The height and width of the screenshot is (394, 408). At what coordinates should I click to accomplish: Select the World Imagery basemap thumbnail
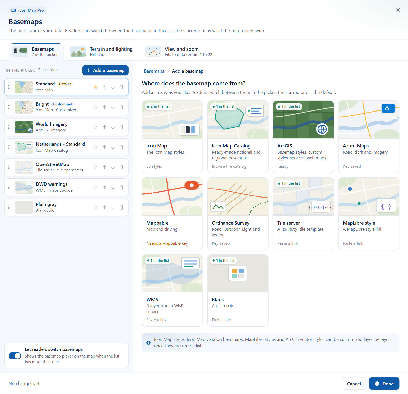pyautogui.click(x=24, y=127)
